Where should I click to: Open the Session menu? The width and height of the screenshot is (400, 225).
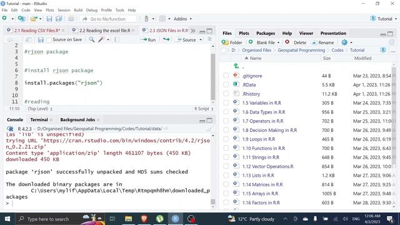[x=64, y=10]
